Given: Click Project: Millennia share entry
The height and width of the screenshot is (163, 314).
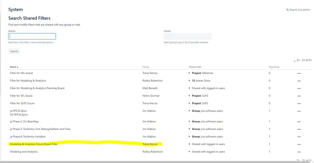Looking at the screenshot, I should pos(202,73).
